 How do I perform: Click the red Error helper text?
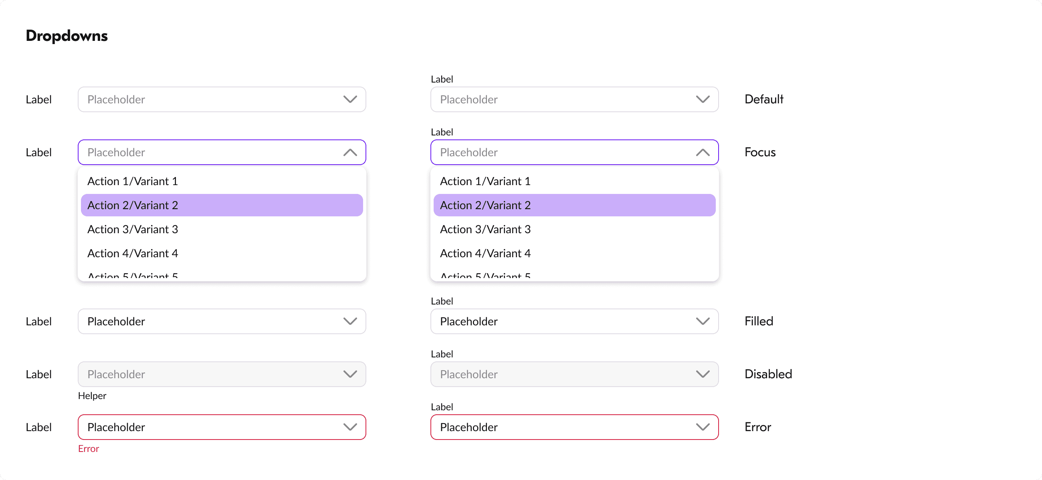click(x=89, y=449)
